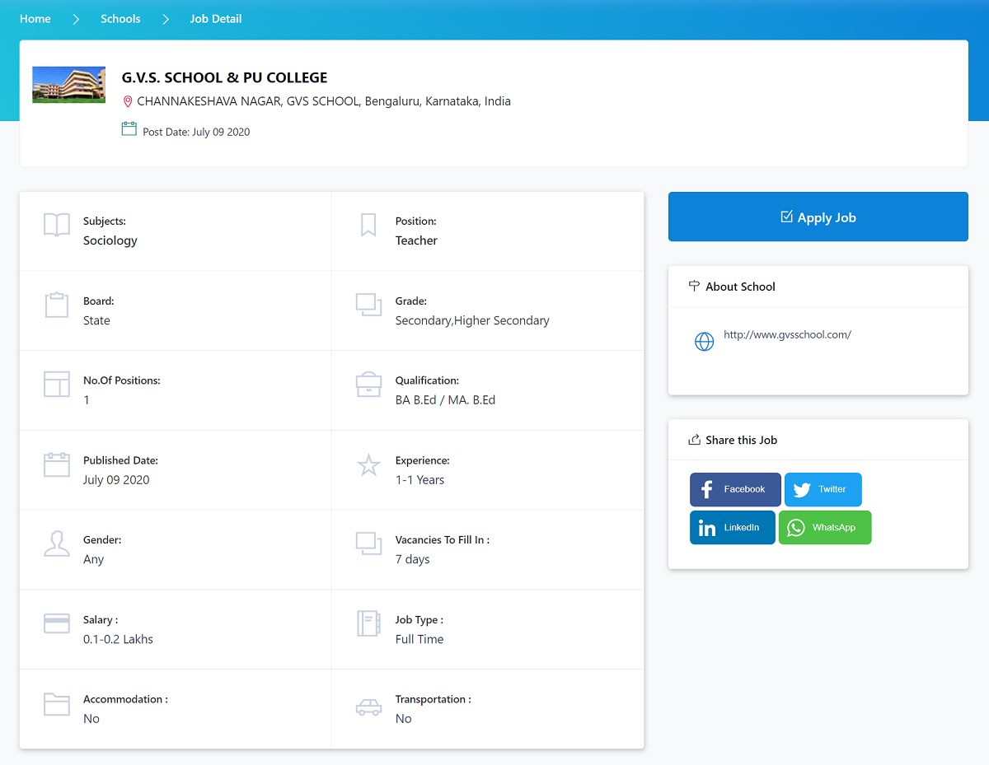Click the location pin beside school address
The height and width of the screenshot is (765, 989).
click(128, 101)
